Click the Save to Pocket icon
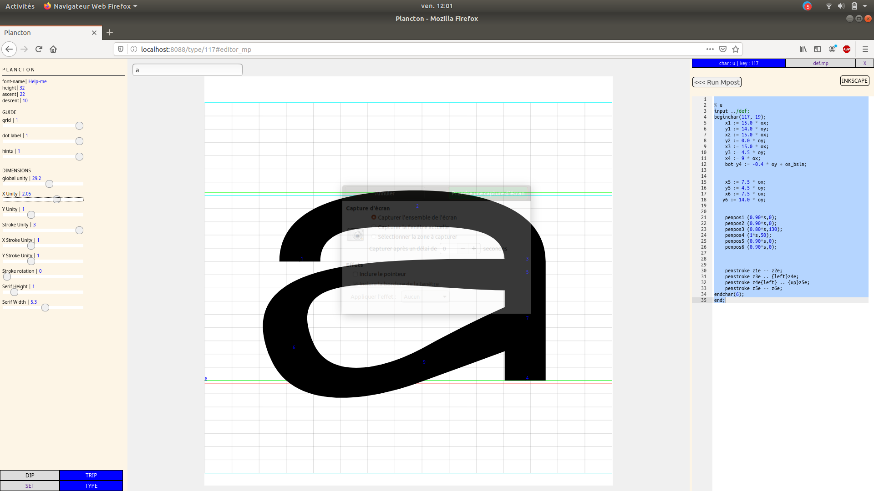Image resolution: width=874 pixels, height=491 pixels. coord(723,49)
